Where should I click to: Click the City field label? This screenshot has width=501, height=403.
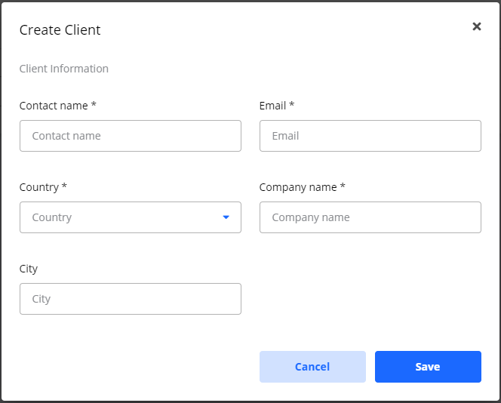[x=29, y=269]
